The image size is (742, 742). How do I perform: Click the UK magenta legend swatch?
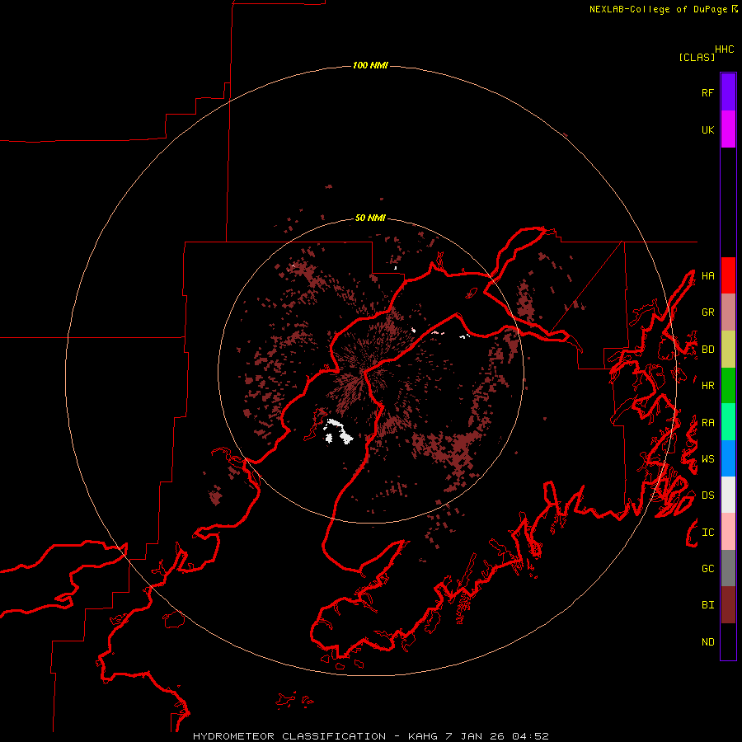[x=728, y=129]
